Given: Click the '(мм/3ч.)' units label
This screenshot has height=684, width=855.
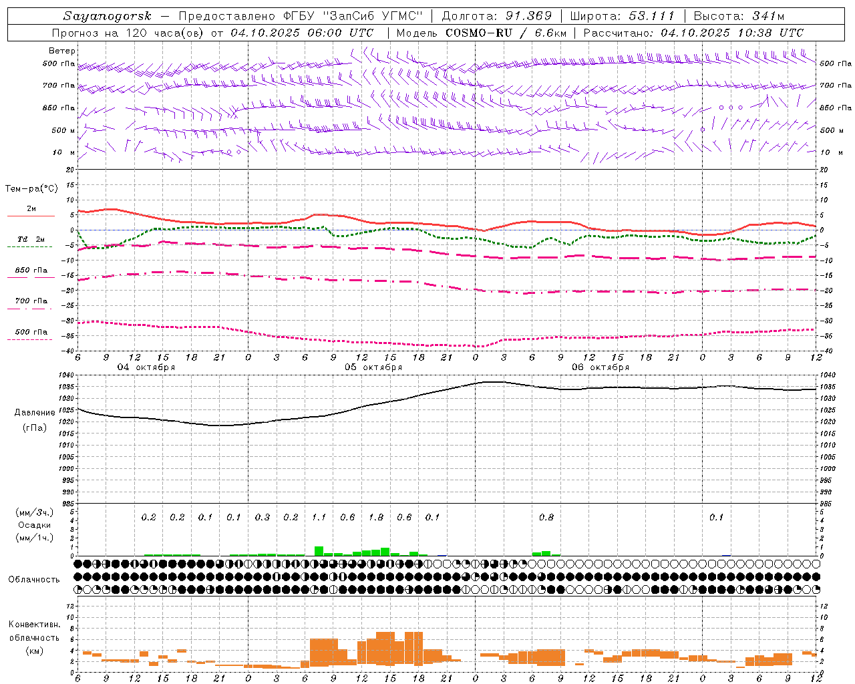Looking at the screenshot, I should 35,512.
